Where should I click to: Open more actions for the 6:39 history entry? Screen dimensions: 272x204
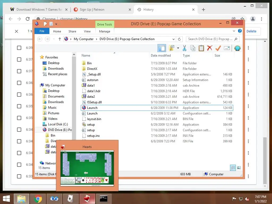[248, 48]
